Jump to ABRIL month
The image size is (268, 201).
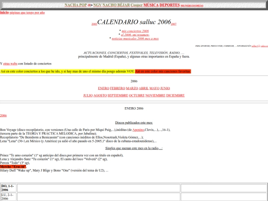(x=144, y=88)
